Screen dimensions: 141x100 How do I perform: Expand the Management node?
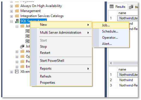(x=11, y=11)
